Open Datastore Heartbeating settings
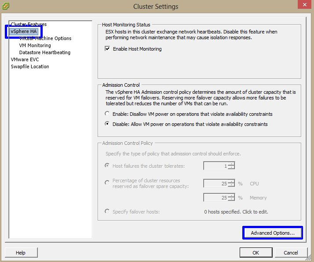 click(x=45, y=52)
